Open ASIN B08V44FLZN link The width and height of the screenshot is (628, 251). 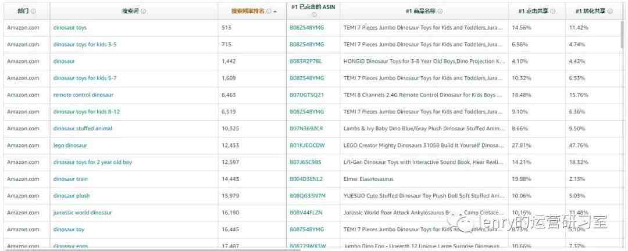[306, 213]
